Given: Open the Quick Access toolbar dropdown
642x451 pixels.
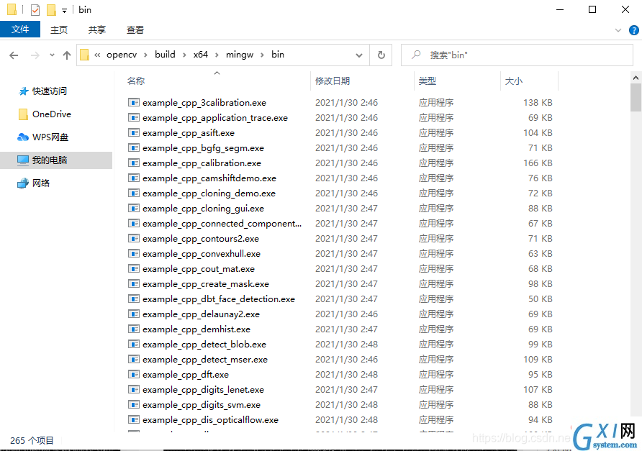Looking at the screenshot, I should 64,11.
